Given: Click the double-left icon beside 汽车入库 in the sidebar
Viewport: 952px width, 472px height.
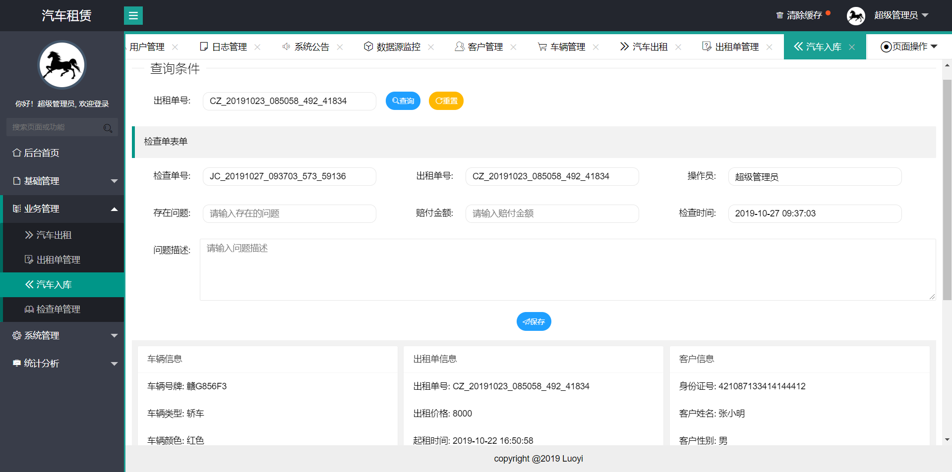Looking at the screenshot, I should click(29, 284).
